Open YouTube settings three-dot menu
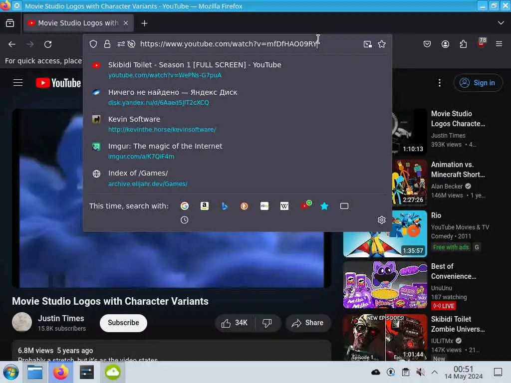This screenshot has height=383, width=511. click(x=439, y=83)
